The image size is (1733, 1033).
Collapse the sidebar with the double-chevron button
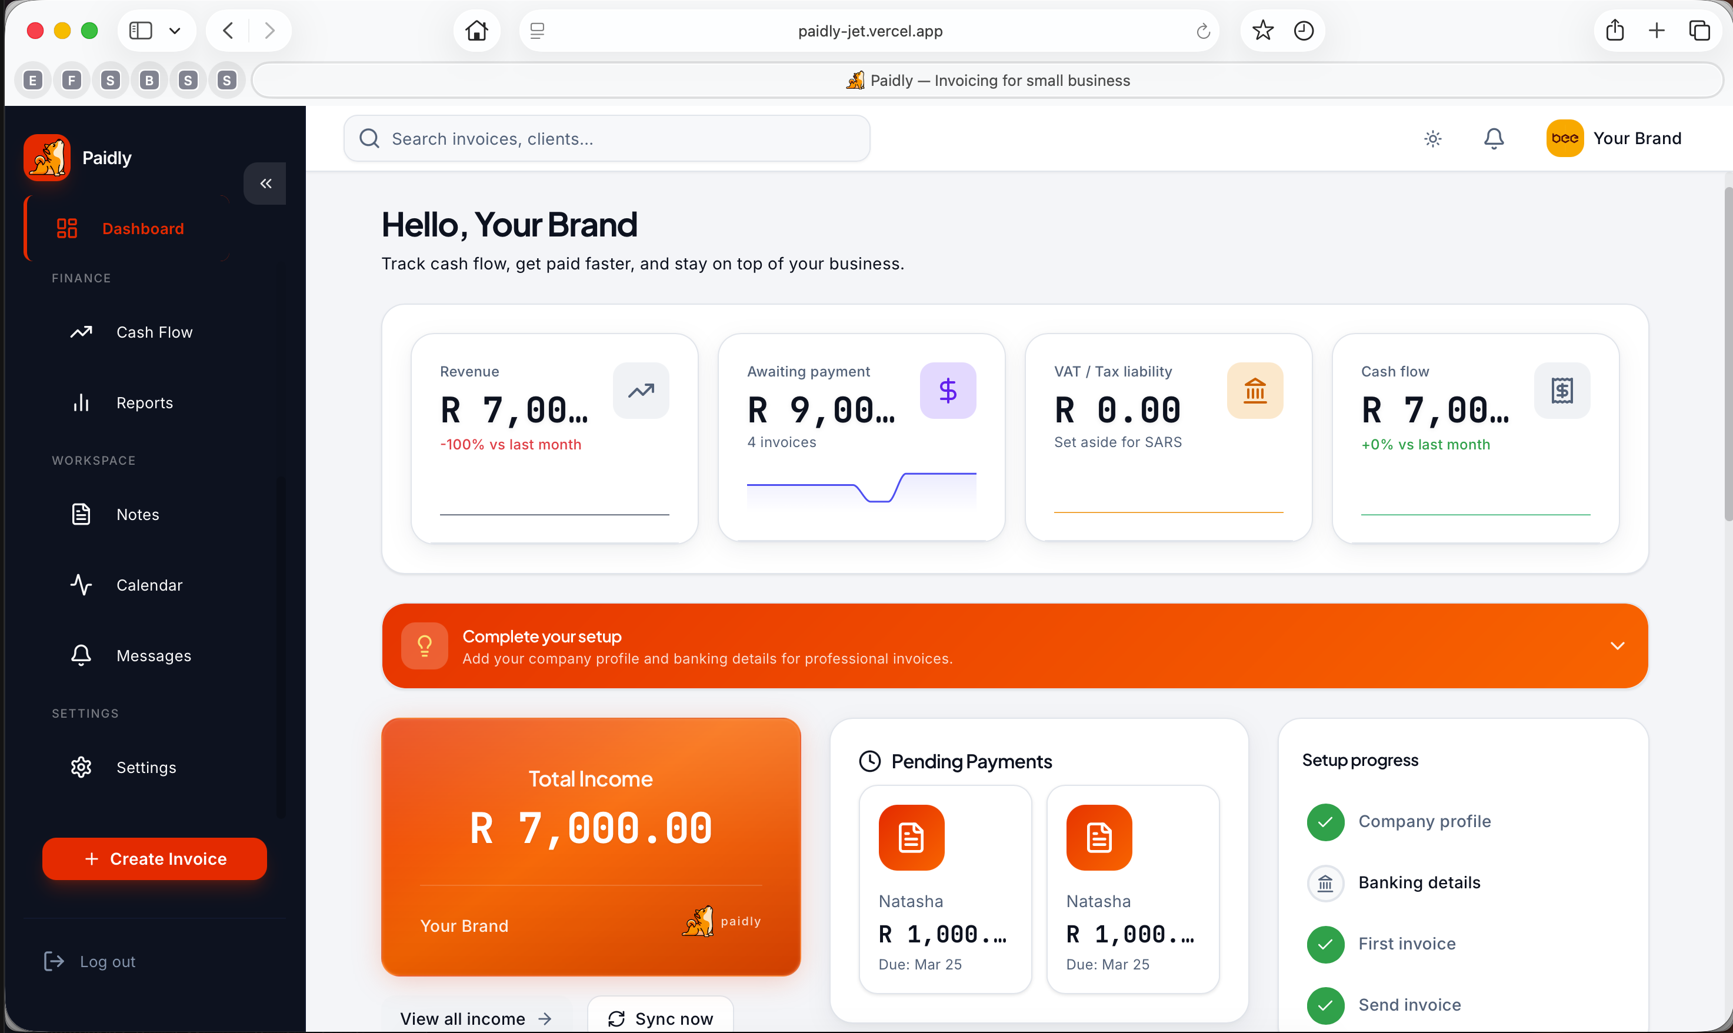[265, 183]
